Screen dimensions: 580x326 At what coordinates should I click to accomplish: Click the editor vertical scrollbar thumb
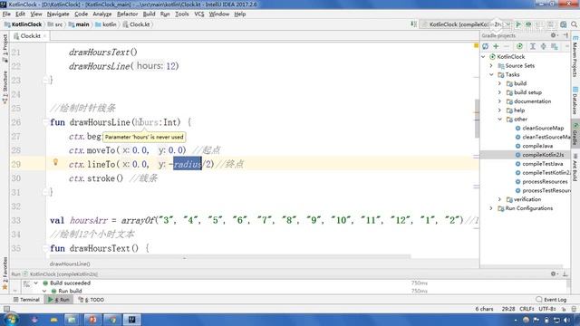[x=477, y=118]
